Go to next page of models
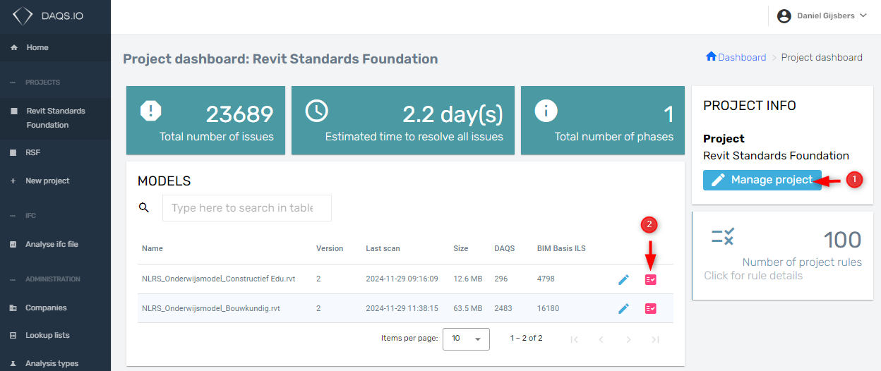Viewport: 881px width, 371px height. pos(628,339)
